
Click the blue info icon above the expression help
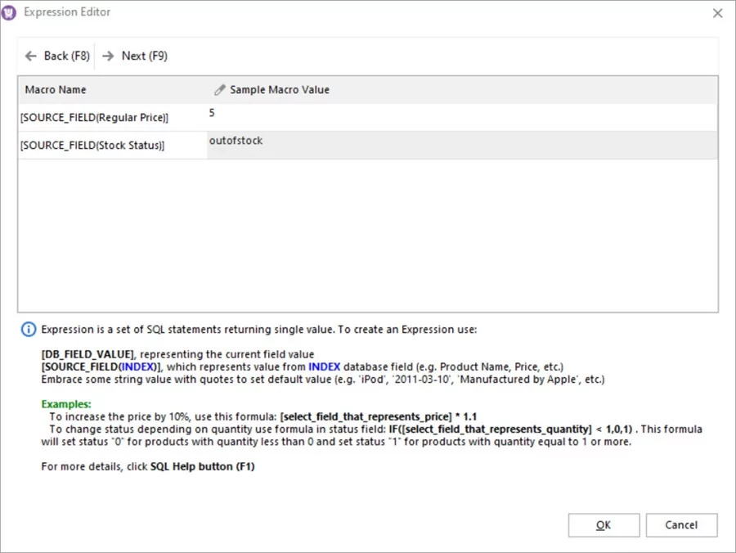[27, 329]
